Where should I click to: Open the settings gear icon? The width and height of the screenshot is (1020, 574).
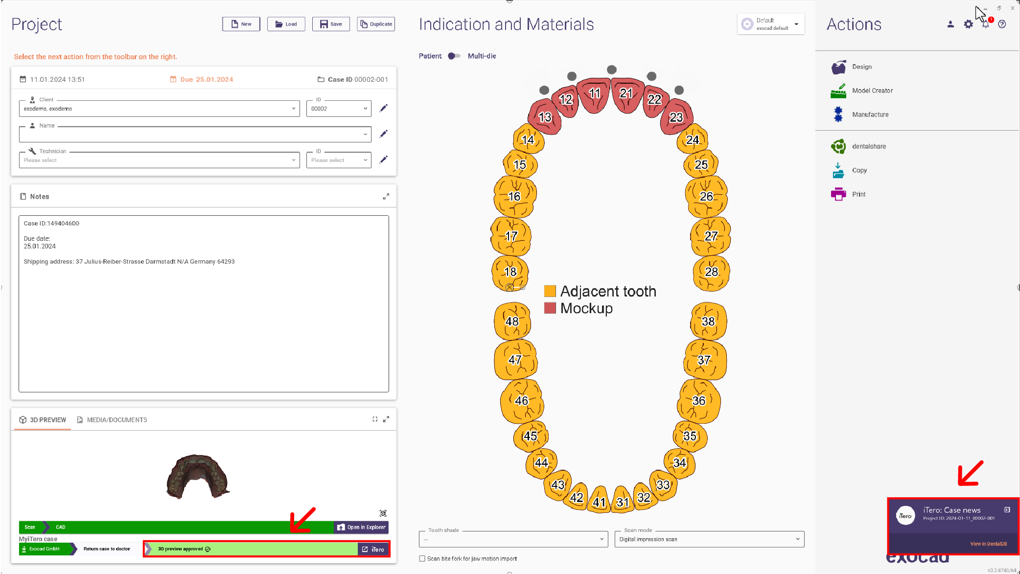[x=968, y=24]
